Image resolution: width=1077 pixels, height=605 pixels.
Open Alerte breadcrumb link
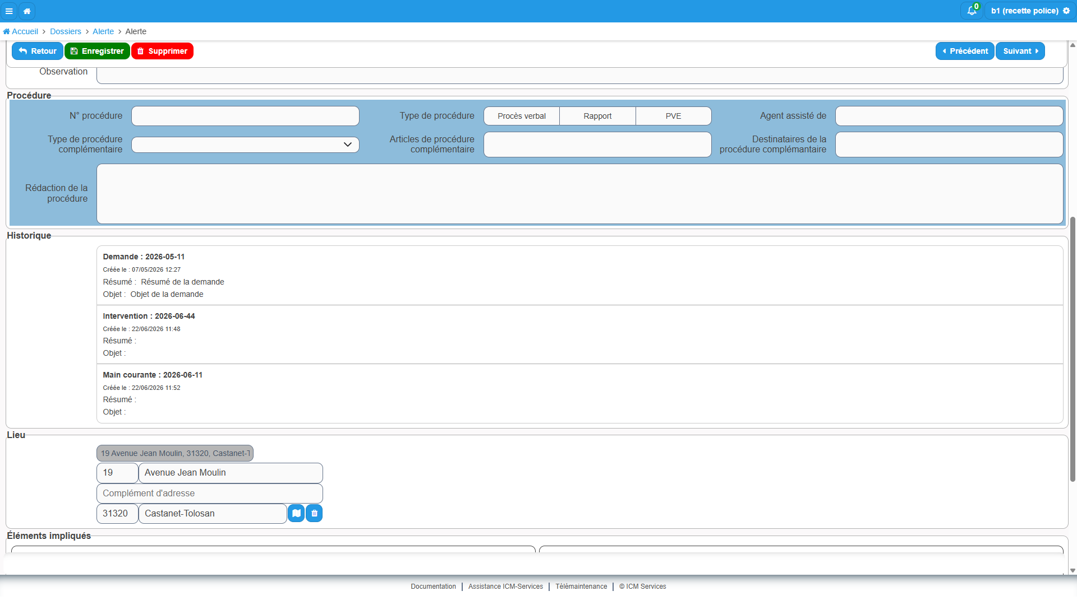(x=103, y=31)
